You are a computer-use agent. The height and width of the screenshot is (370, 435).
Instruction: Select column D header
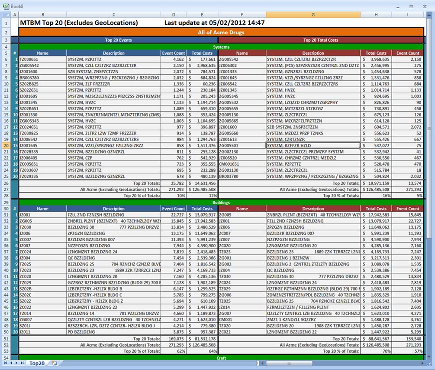174,15
